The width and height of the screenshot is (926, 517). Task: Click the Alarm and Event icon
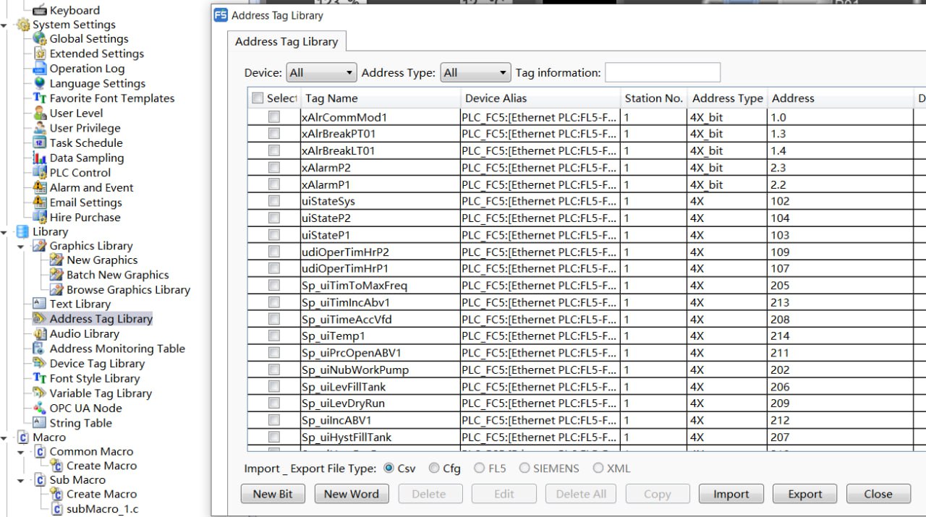point(40,188)
